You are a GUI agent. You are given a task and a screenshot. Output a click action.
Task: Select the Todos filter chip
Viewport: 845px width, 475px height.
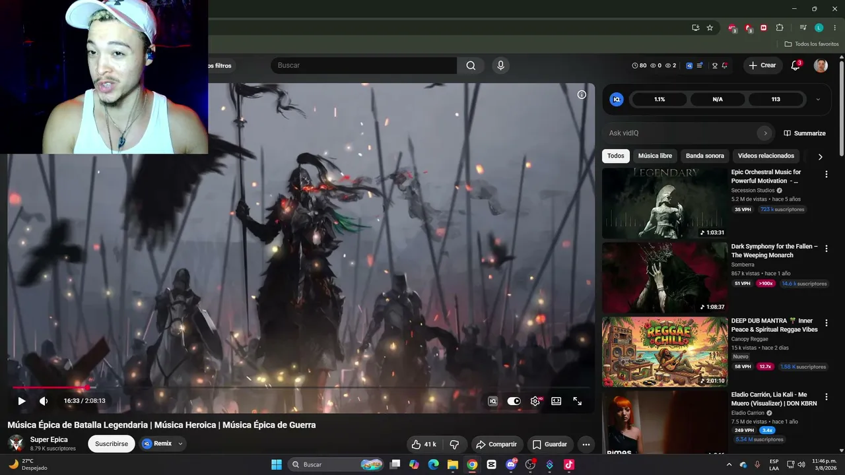(x=615, y=156)
